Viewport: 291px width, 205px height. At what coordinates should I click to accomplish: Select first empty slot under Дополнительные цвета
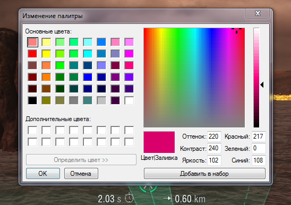(32, 130)
